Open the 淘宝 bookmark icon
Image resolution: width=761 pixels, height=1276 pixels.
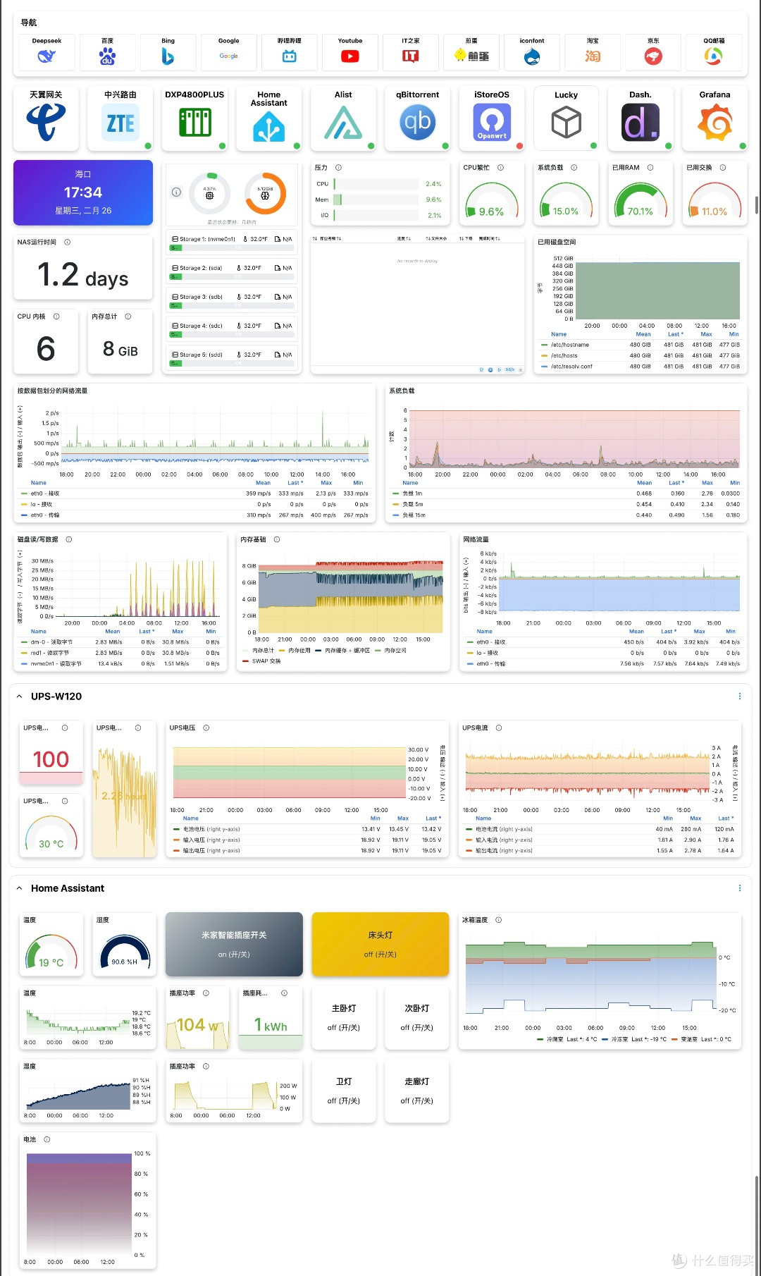tap(593, 56)
